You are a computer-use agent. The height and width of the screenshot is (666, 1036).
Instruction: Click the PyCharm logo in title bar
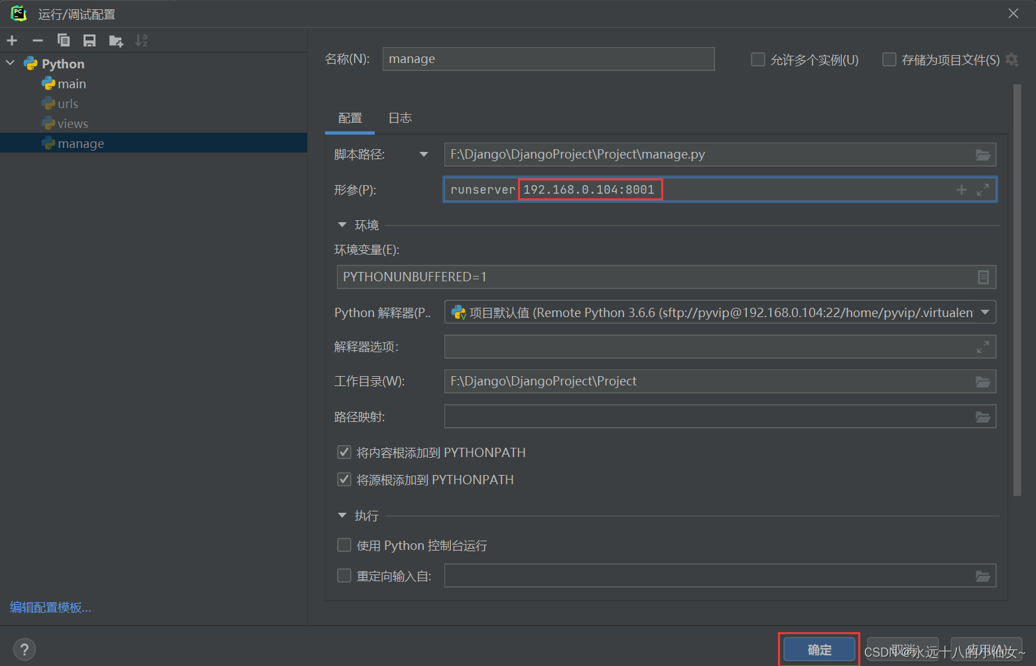point(19,13)
